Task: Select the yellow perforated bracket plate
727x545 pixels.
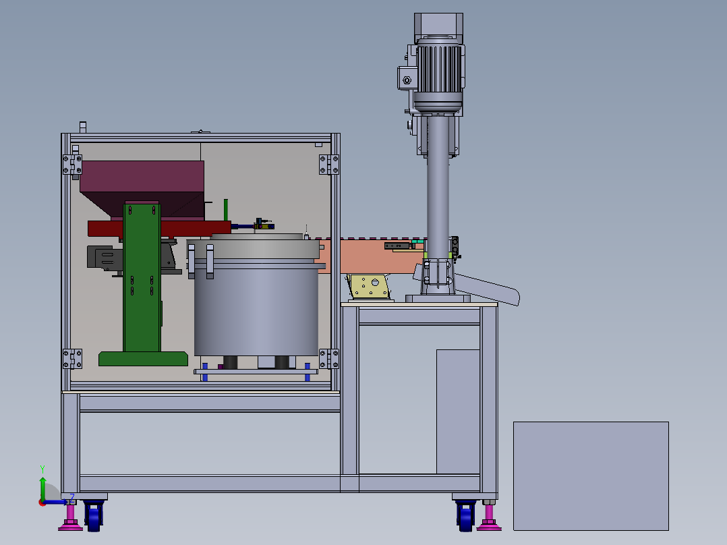Action: [370, 286]
